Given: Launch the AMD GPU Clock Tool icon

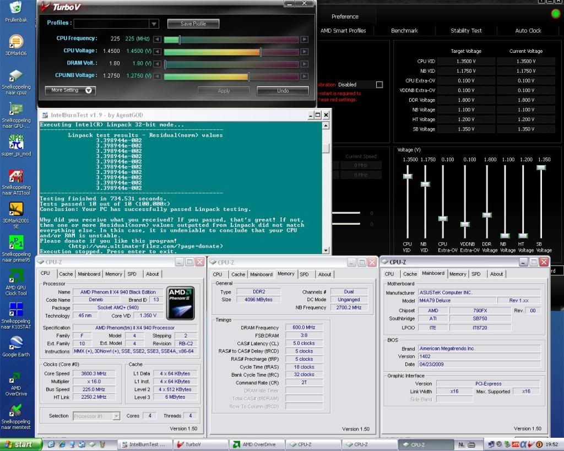Looking at the screenshot, I should 16,282.
